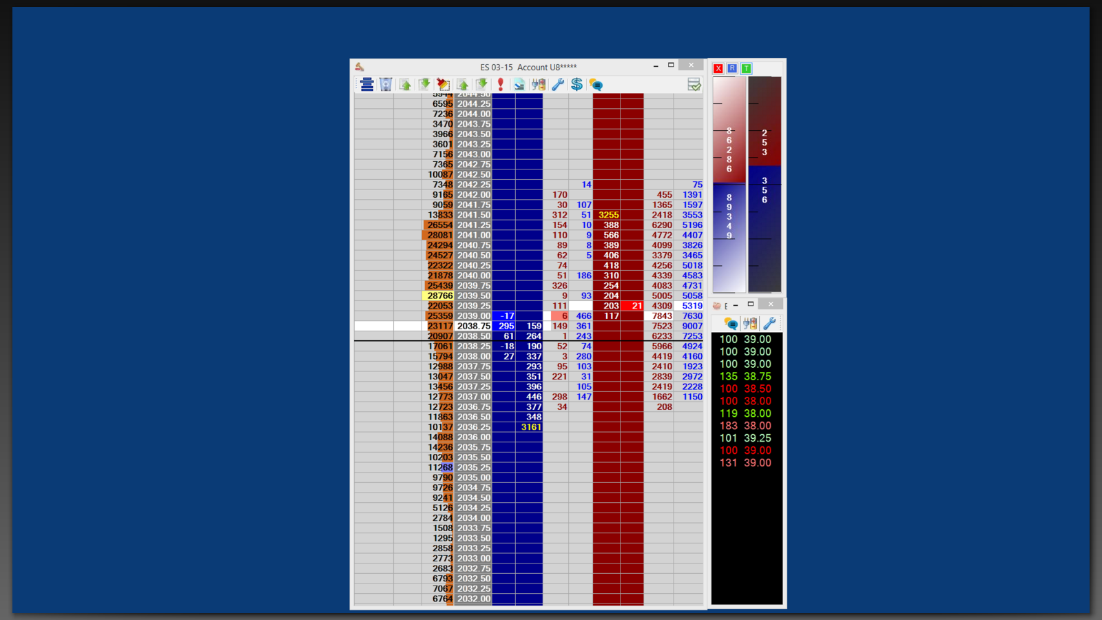Click the ask cell 117 at 2039.00

point(607,316)
